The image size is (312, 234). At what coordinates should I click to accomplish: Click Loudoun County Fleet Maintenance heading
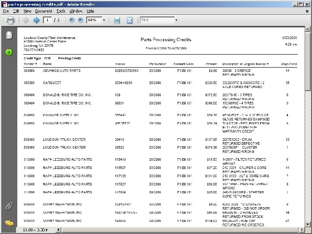pos(49,38)
